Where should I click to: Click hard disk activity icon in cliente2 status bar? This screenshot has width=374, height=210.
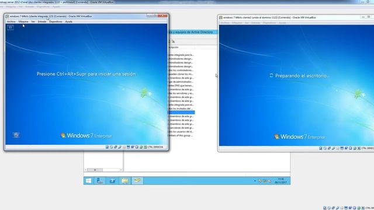point(321,148)
